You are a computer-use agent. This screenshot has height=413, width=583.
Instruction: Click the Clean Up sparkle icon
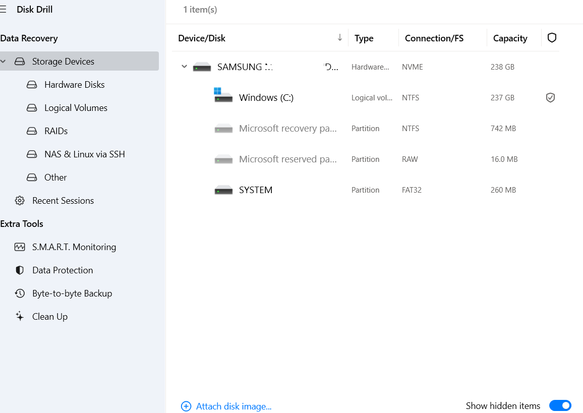(x=20, y=317)
